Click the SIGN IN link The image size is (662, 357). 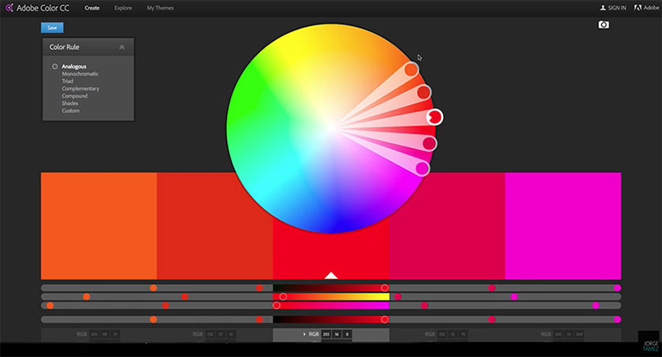(x=617, y=8)
